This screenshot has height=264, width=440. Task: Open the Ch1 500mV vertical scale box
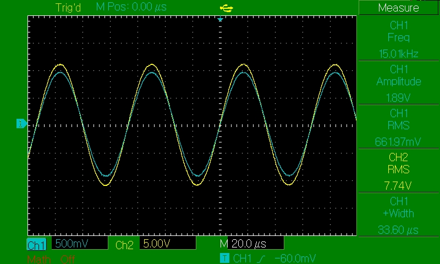(79, 244)
